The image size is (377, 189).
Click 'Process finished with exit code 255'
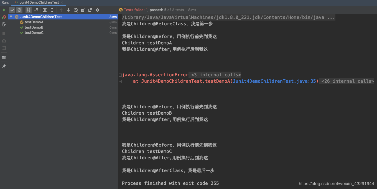pyautogui.click(x=170, y=183)
